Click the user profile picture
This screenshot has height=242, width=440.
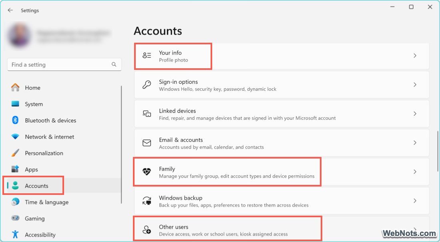(19, 36)
